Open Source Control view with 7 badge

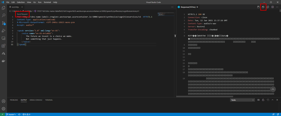pyautogui.click(x=3, y=23)
